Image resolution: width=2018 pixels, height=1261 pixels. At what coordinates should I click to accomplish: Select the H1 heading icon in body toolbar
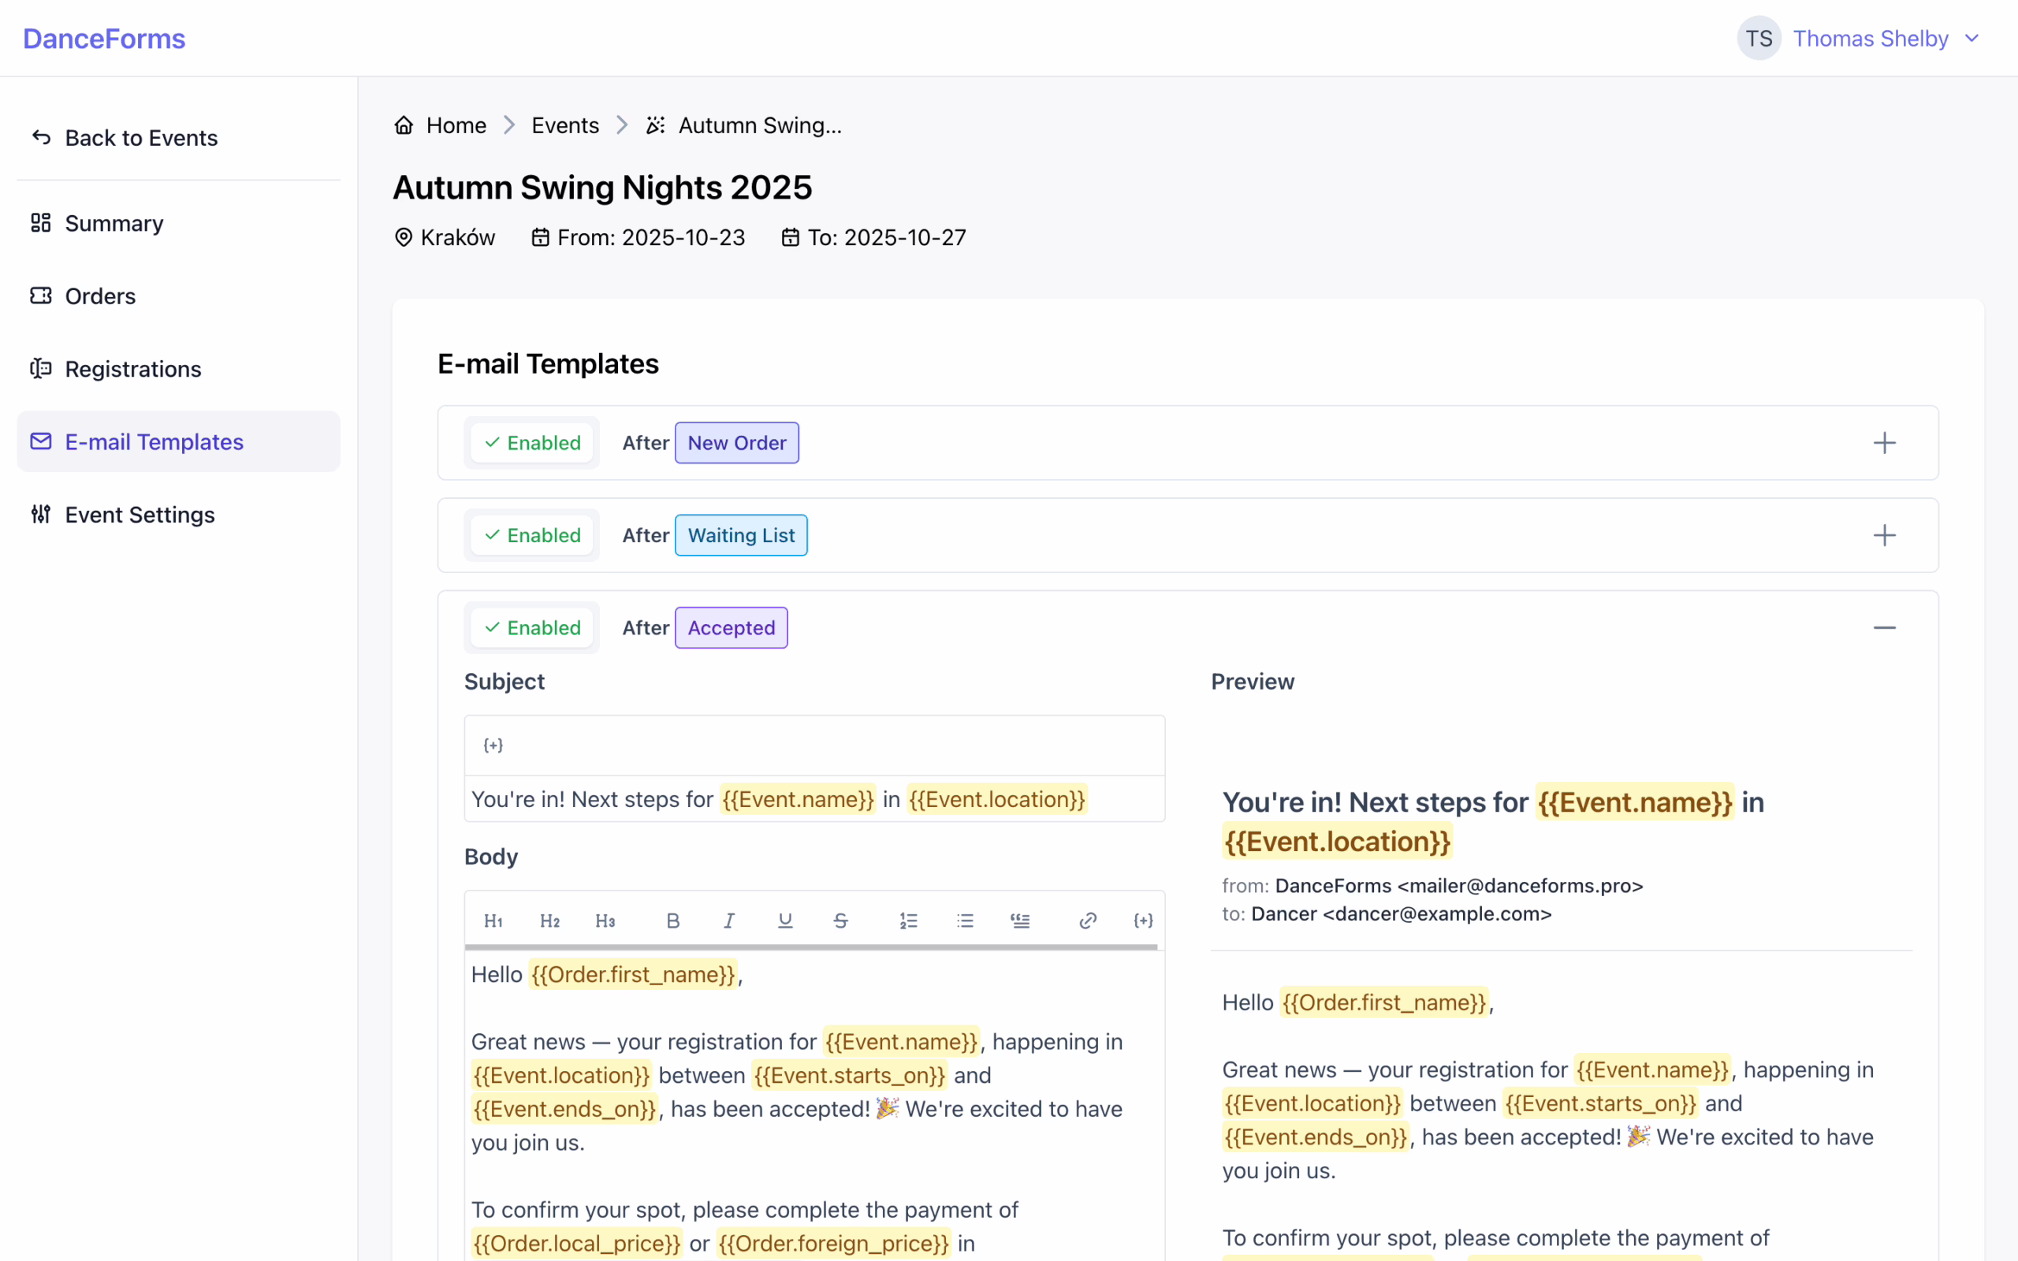pyautogui.click(x=493, y=920)
